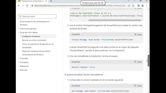Open a new tab with the plus icon

point(51,1)
